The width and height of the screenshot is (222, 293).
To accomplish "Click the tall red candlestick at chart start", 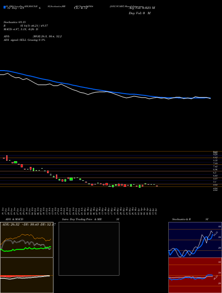I will pyautogui.click(x=7, y=158).
